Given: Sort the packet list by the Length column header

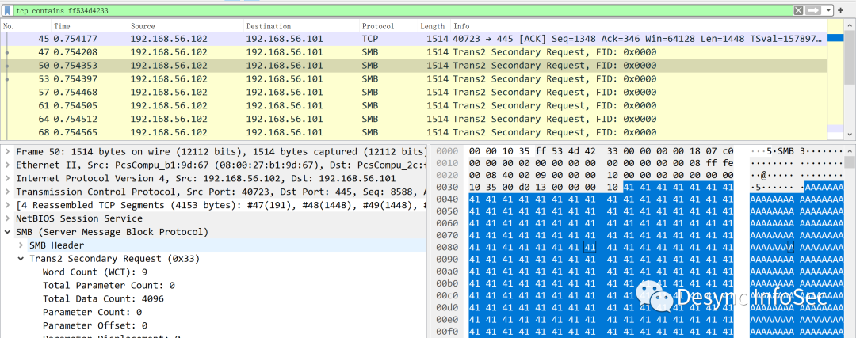Looking at the screenshot, I should click(x=434, y=26).
